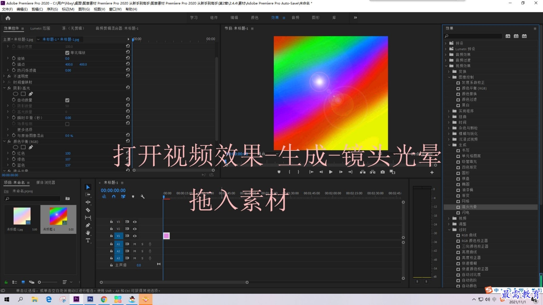The width and height of the screenshot is (543, 305).
Task: Step back one frame in Program monitor
Action: 321,172
